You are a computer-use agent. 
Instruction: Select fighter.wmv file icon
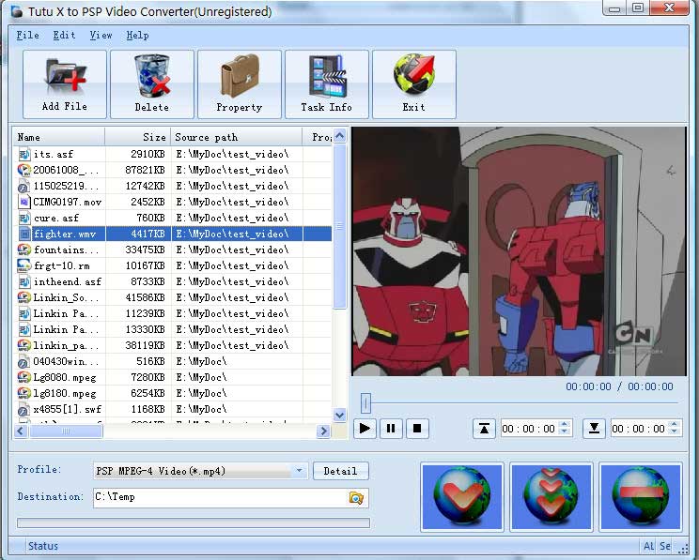(24, 234)
